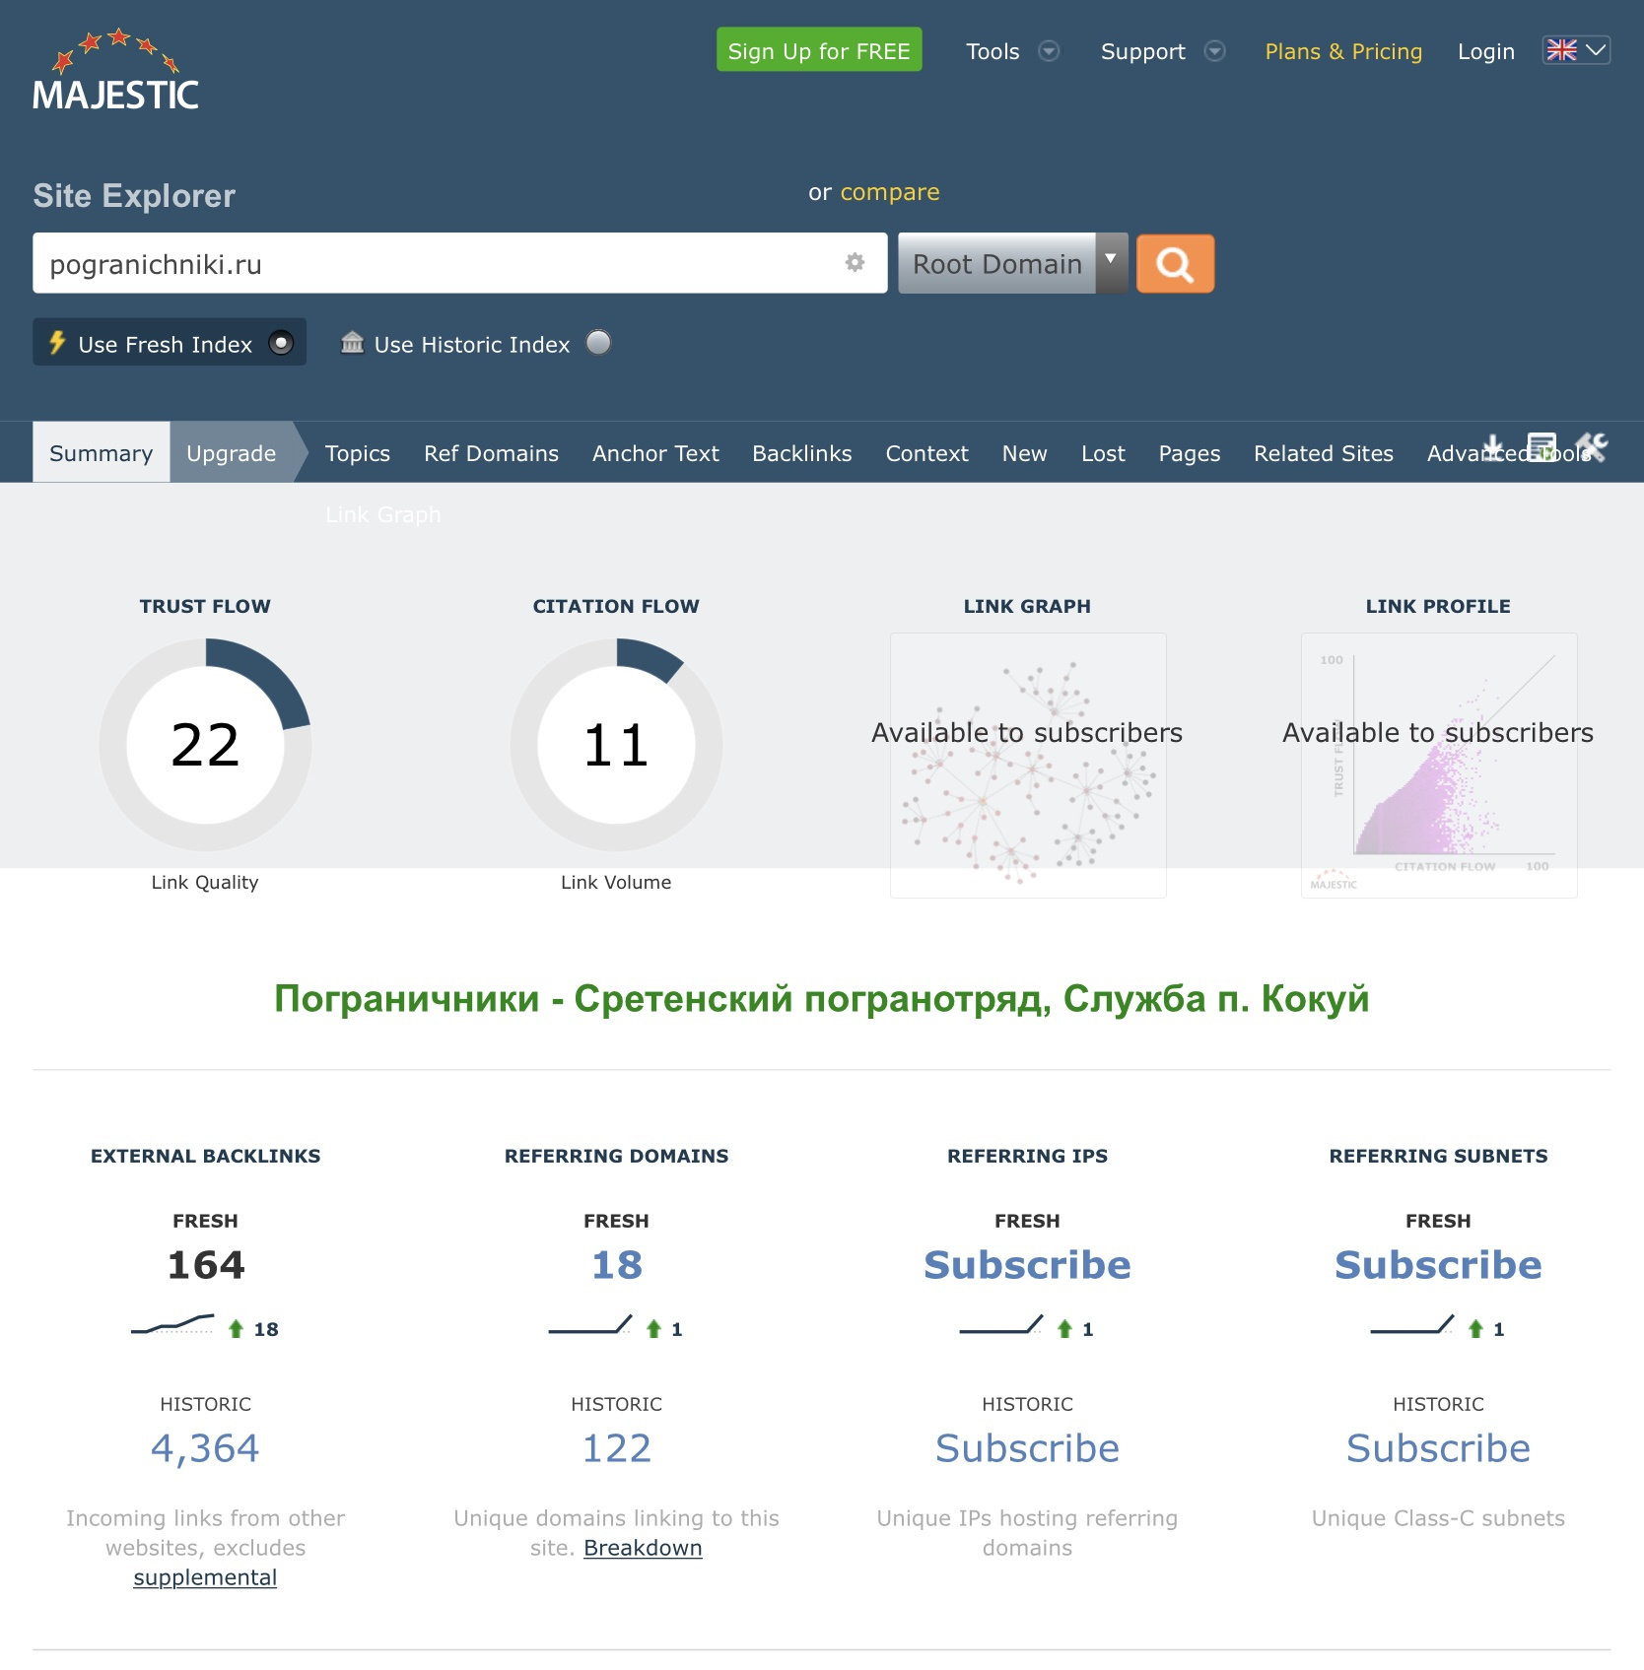Image resolution: width=1644 pixels, height=1670 pixels.
Task: Switch to the Backlinks tab
Action: tap(801, 453)
